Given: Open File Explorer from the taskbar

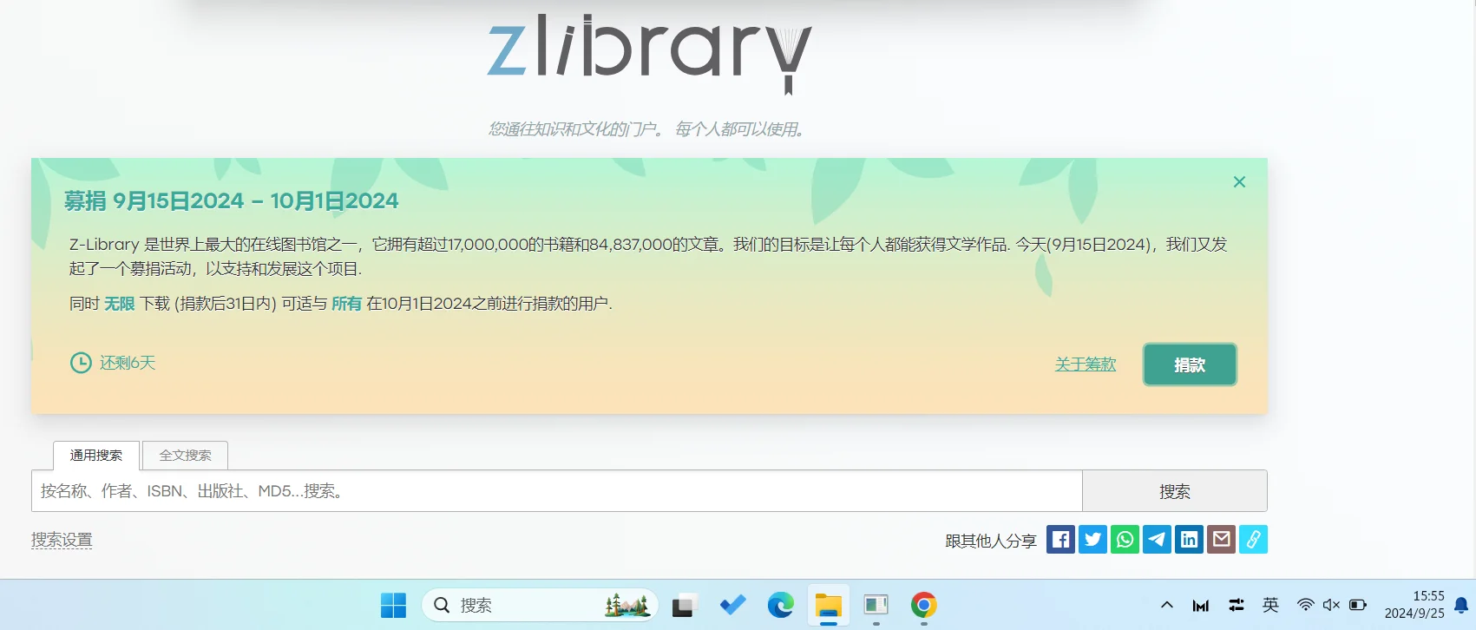Looking at the screenshot, I should tap(829, 605).
